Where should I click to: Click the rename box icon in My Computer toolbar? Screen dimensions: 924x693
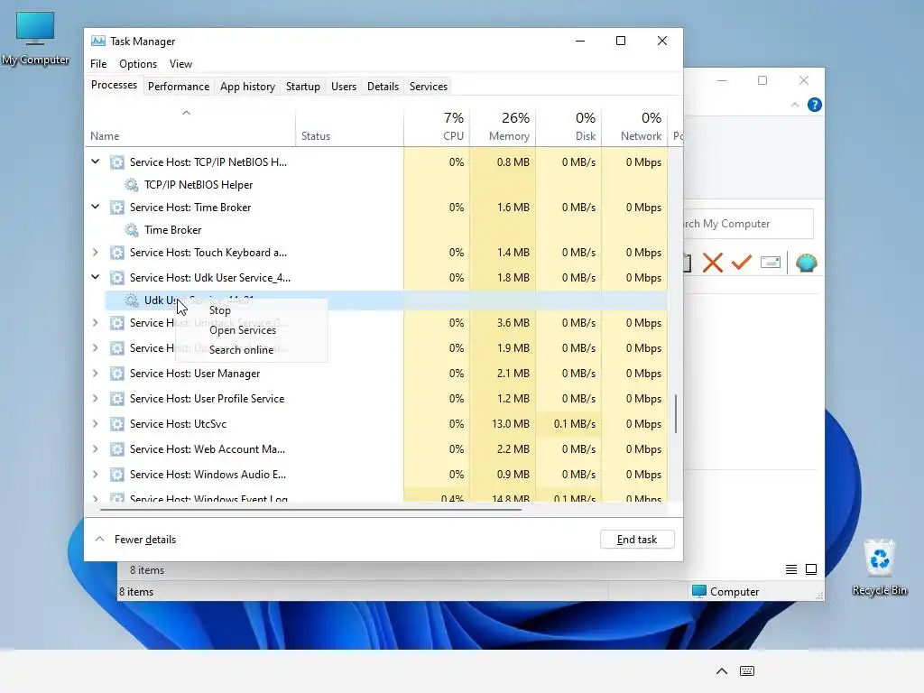coord(771,263)
